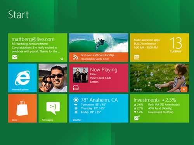
Task: Click the Pictures label on photo tile
Action: 138,89
